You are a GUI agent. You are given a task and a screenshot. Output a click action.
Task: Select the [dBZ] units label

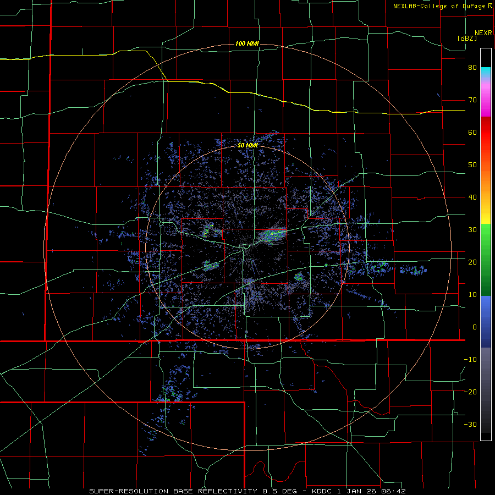click(x=467, y=38)
